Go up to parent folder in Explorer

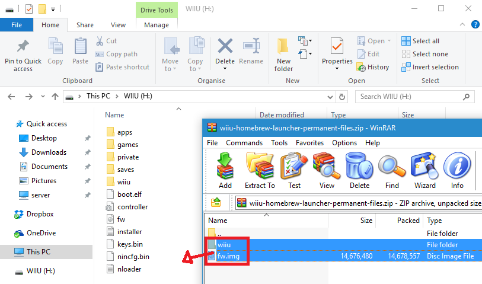point(55,97)
